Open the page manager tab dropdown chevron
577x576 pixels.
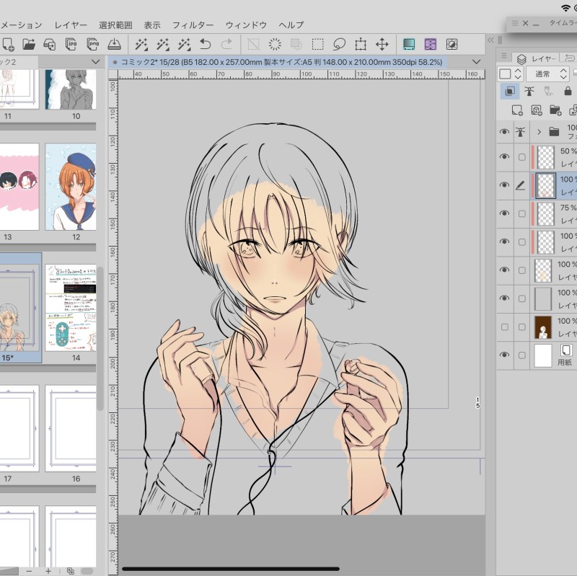pyautogui.click(x=96, y=62)
